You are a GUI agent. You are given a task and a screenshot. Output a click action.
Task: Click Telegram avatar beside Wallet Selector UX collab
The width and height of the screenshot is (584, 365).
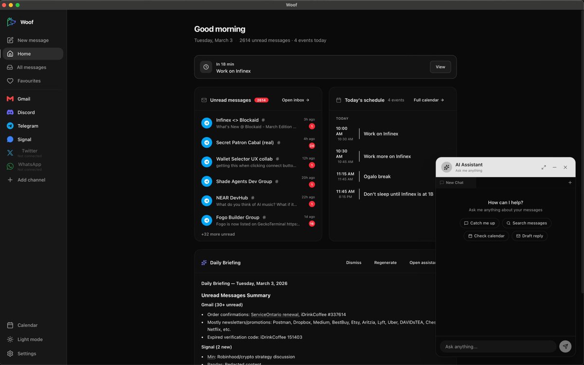tap(207, 162)
